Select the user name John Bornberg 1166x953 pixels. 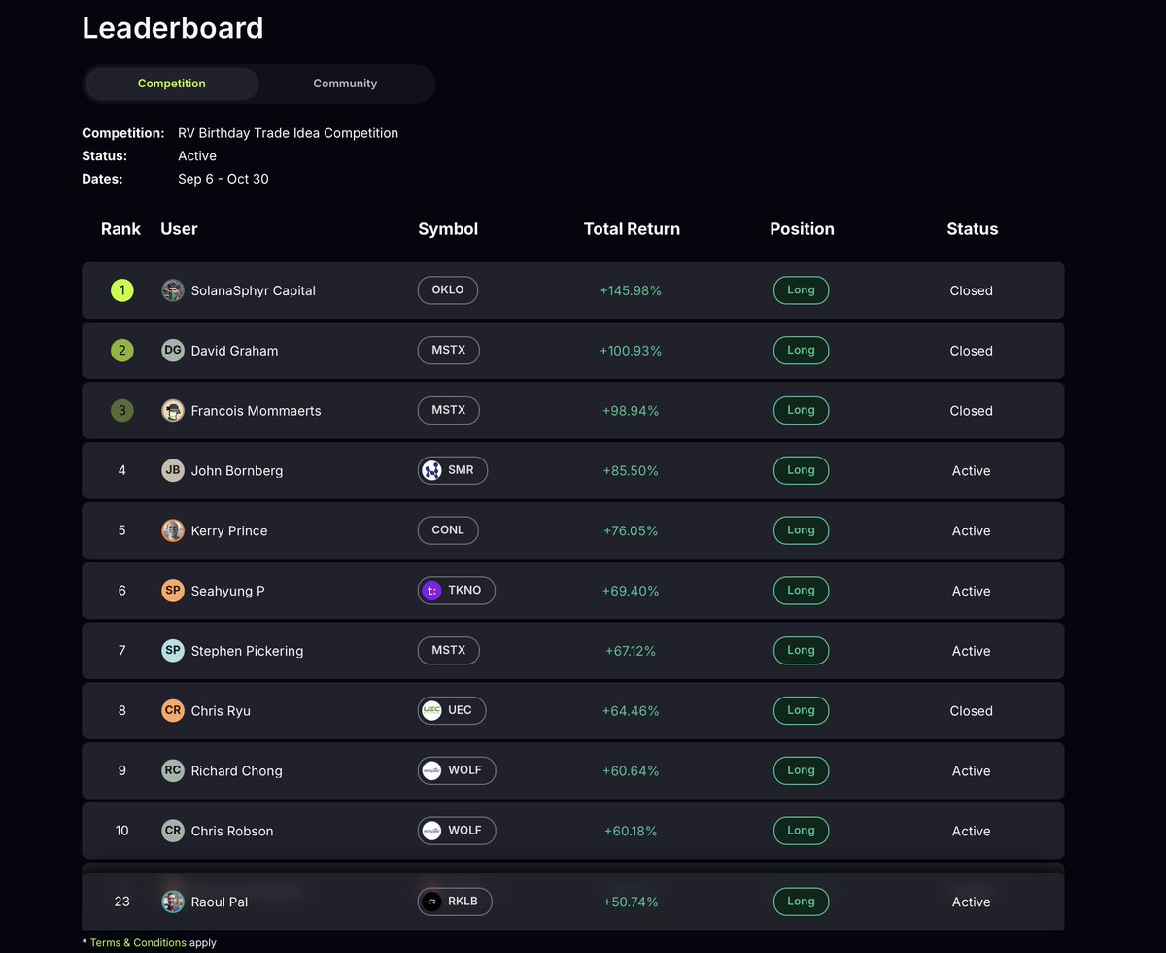pos(237,471)
